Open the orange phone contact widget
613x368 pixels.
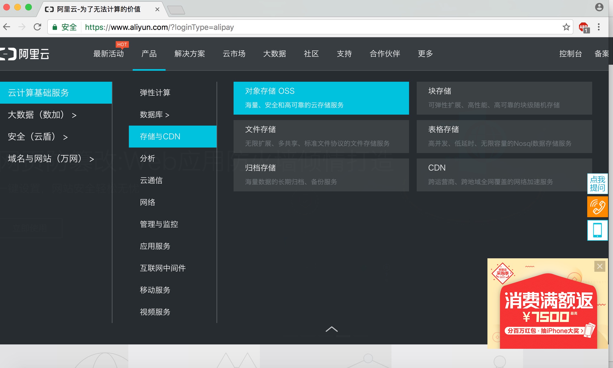(598, 207)
